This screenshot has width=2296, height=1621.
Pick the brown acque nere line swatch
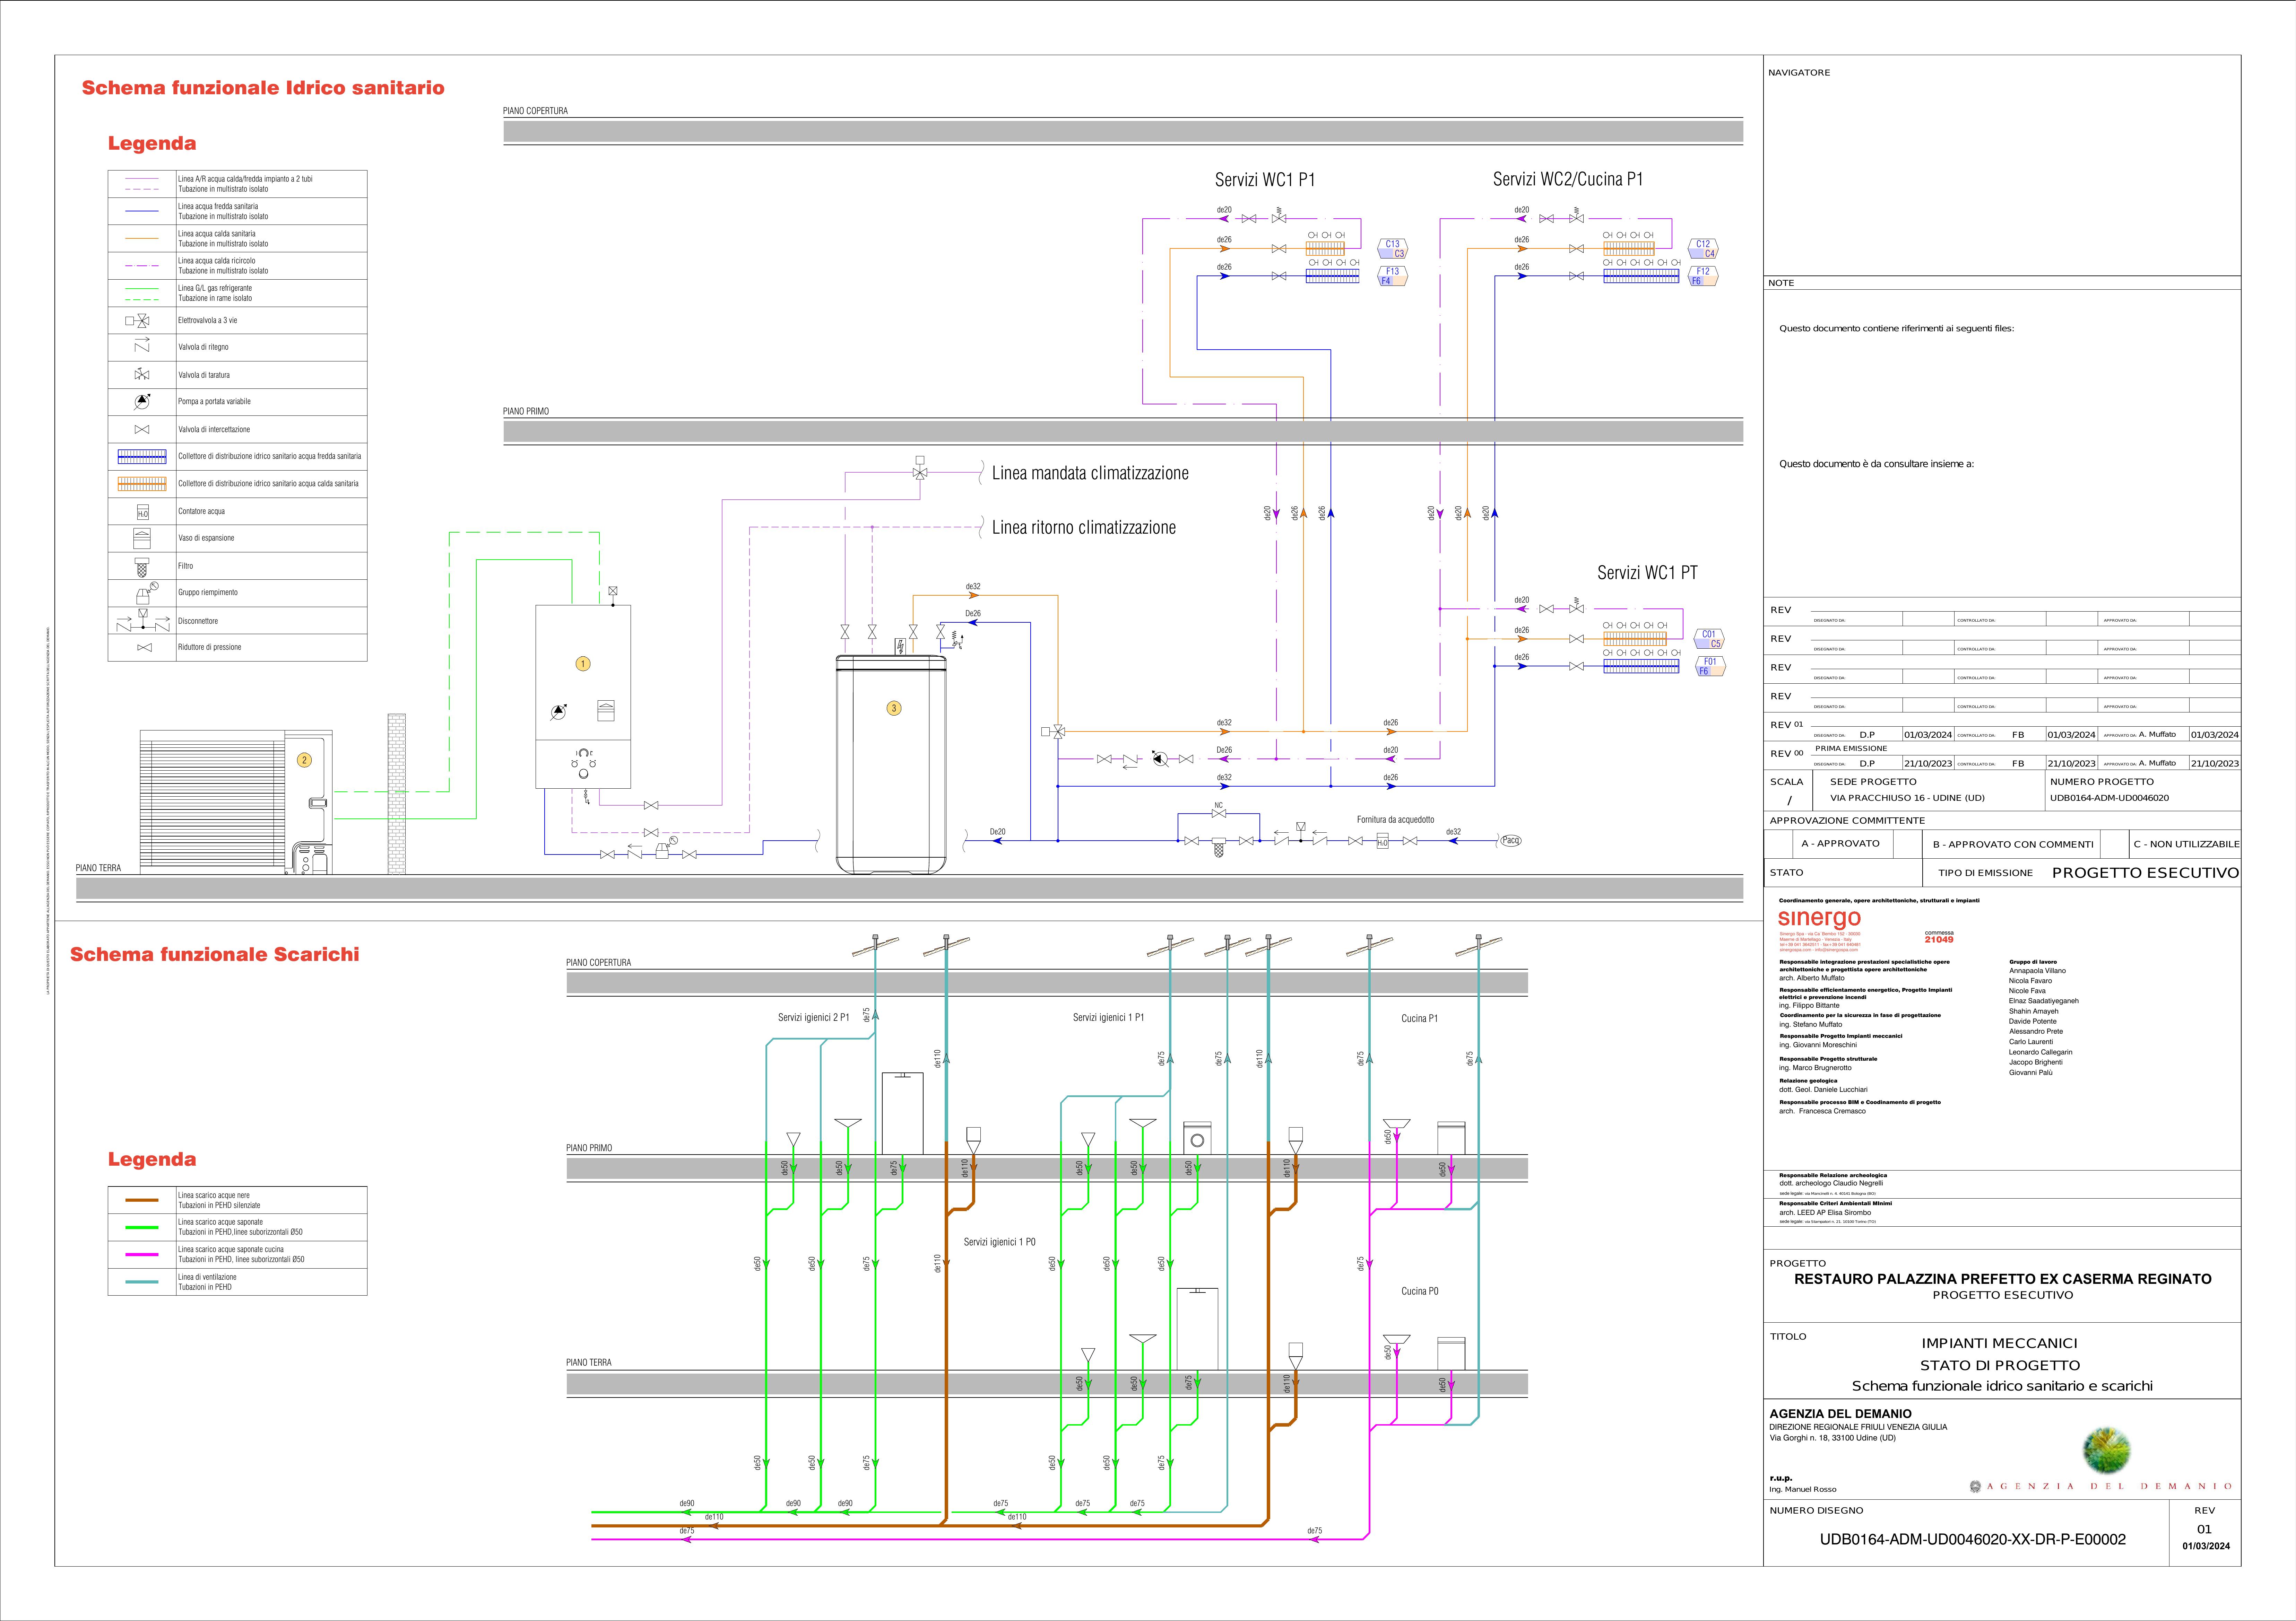142,1200
